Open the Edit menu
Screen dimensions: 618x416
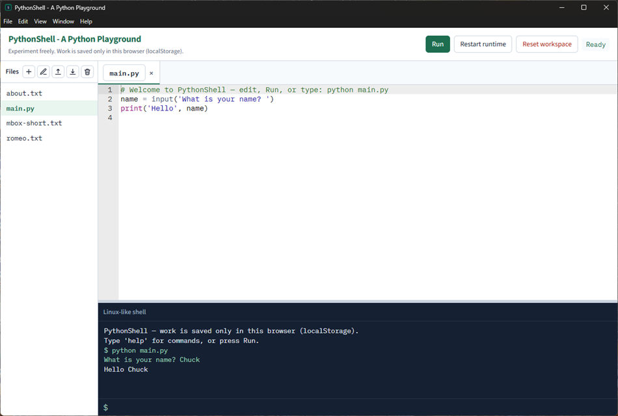[x=23, y=21]
